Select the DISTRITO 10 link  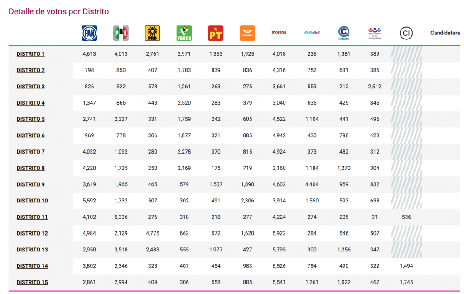tap(32, 201)
